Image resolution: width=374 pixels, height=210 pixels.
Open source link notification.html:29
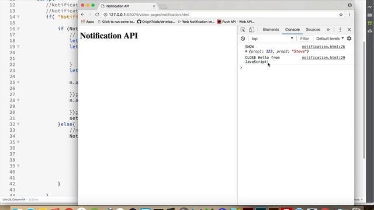pyautogui.click(x=323, y=58)
